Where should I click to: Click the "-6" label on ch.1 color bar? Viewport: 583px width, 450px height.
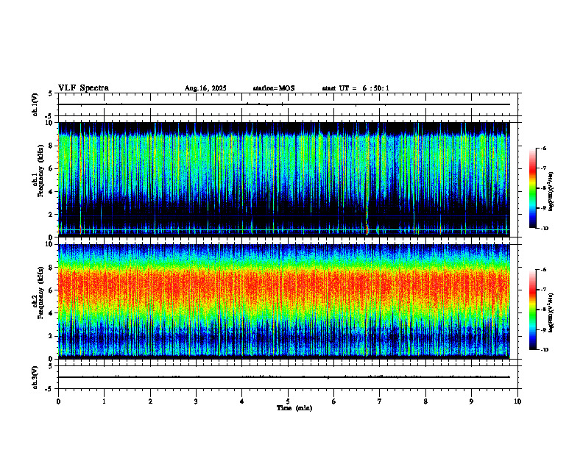(x=543, y=148)
